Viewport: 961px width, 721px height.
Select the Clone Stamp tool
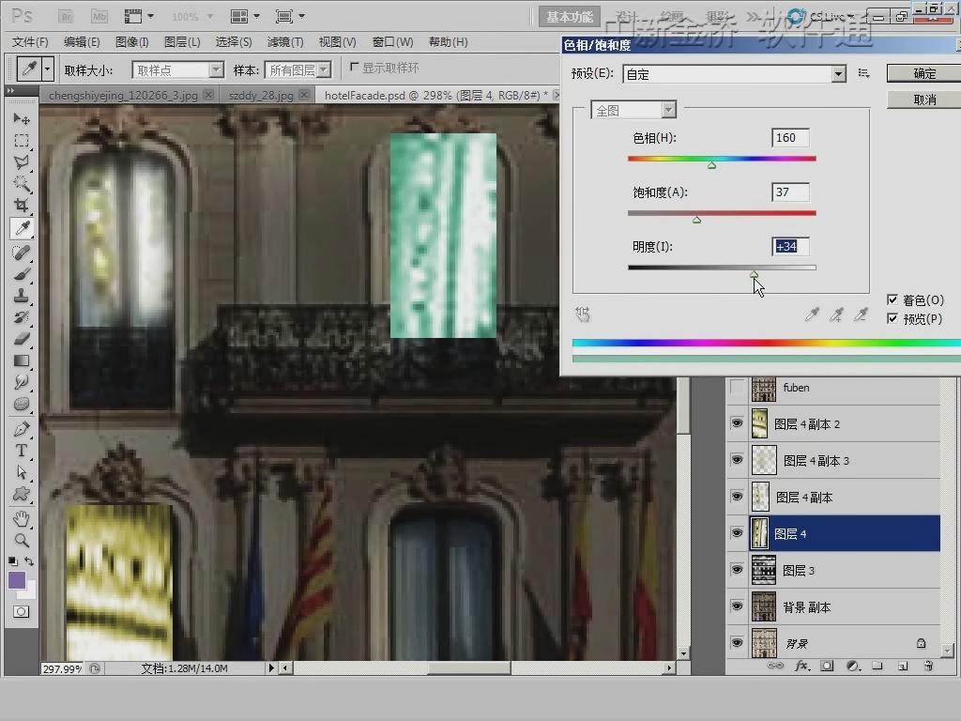(x=22, y=296)
